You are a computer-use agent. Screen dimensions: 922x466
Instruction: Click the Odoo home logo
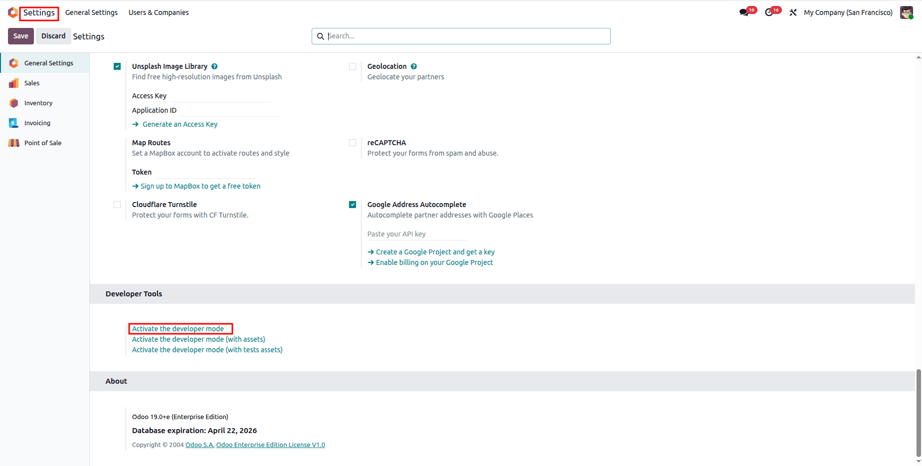pyautogui.click(x=12, y=12)
